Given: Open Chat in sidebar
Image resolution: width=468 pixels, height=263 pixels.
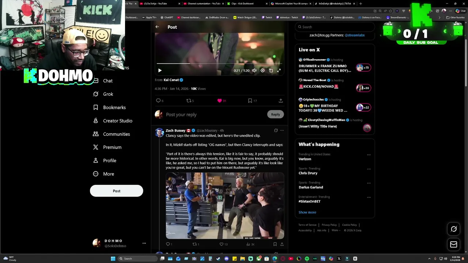Looking at the screenshot, I should point(103,81).
